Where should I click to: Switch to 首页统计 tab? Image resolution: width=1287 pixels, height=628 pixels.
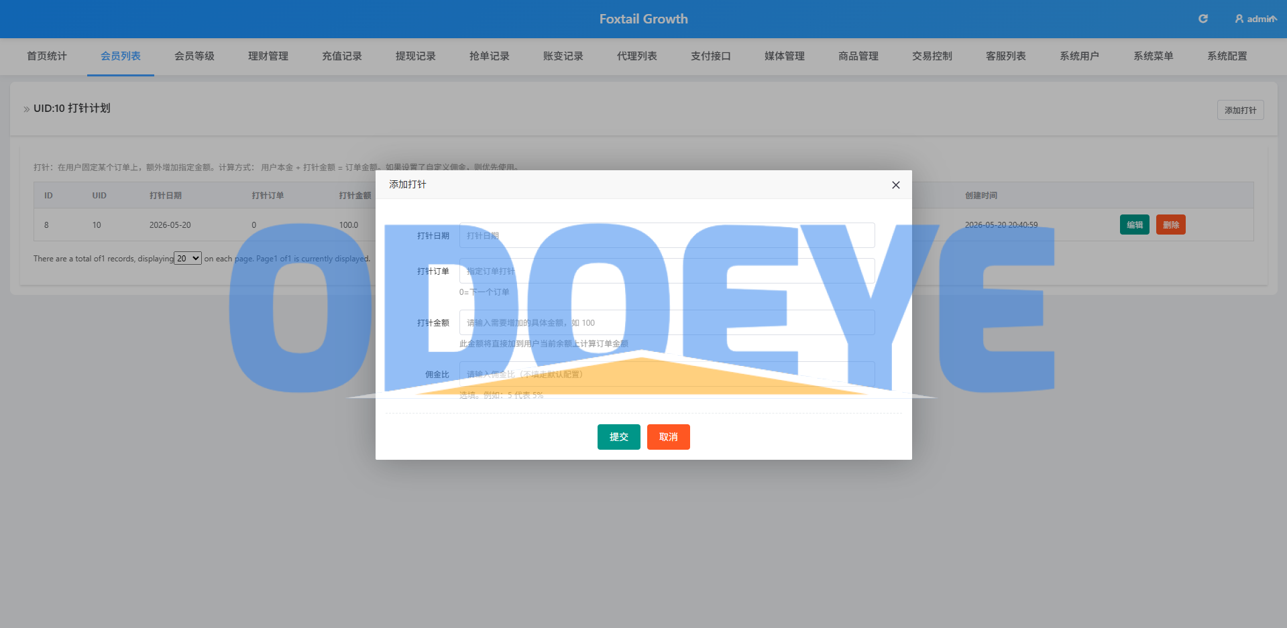[47, 56]
